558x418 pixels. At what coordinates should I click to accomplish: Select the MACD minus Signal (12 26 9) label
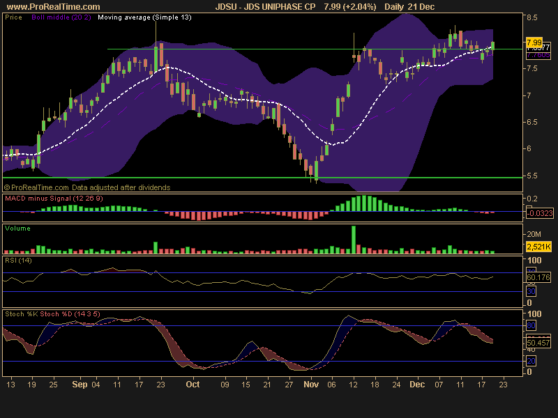[54, 199]
